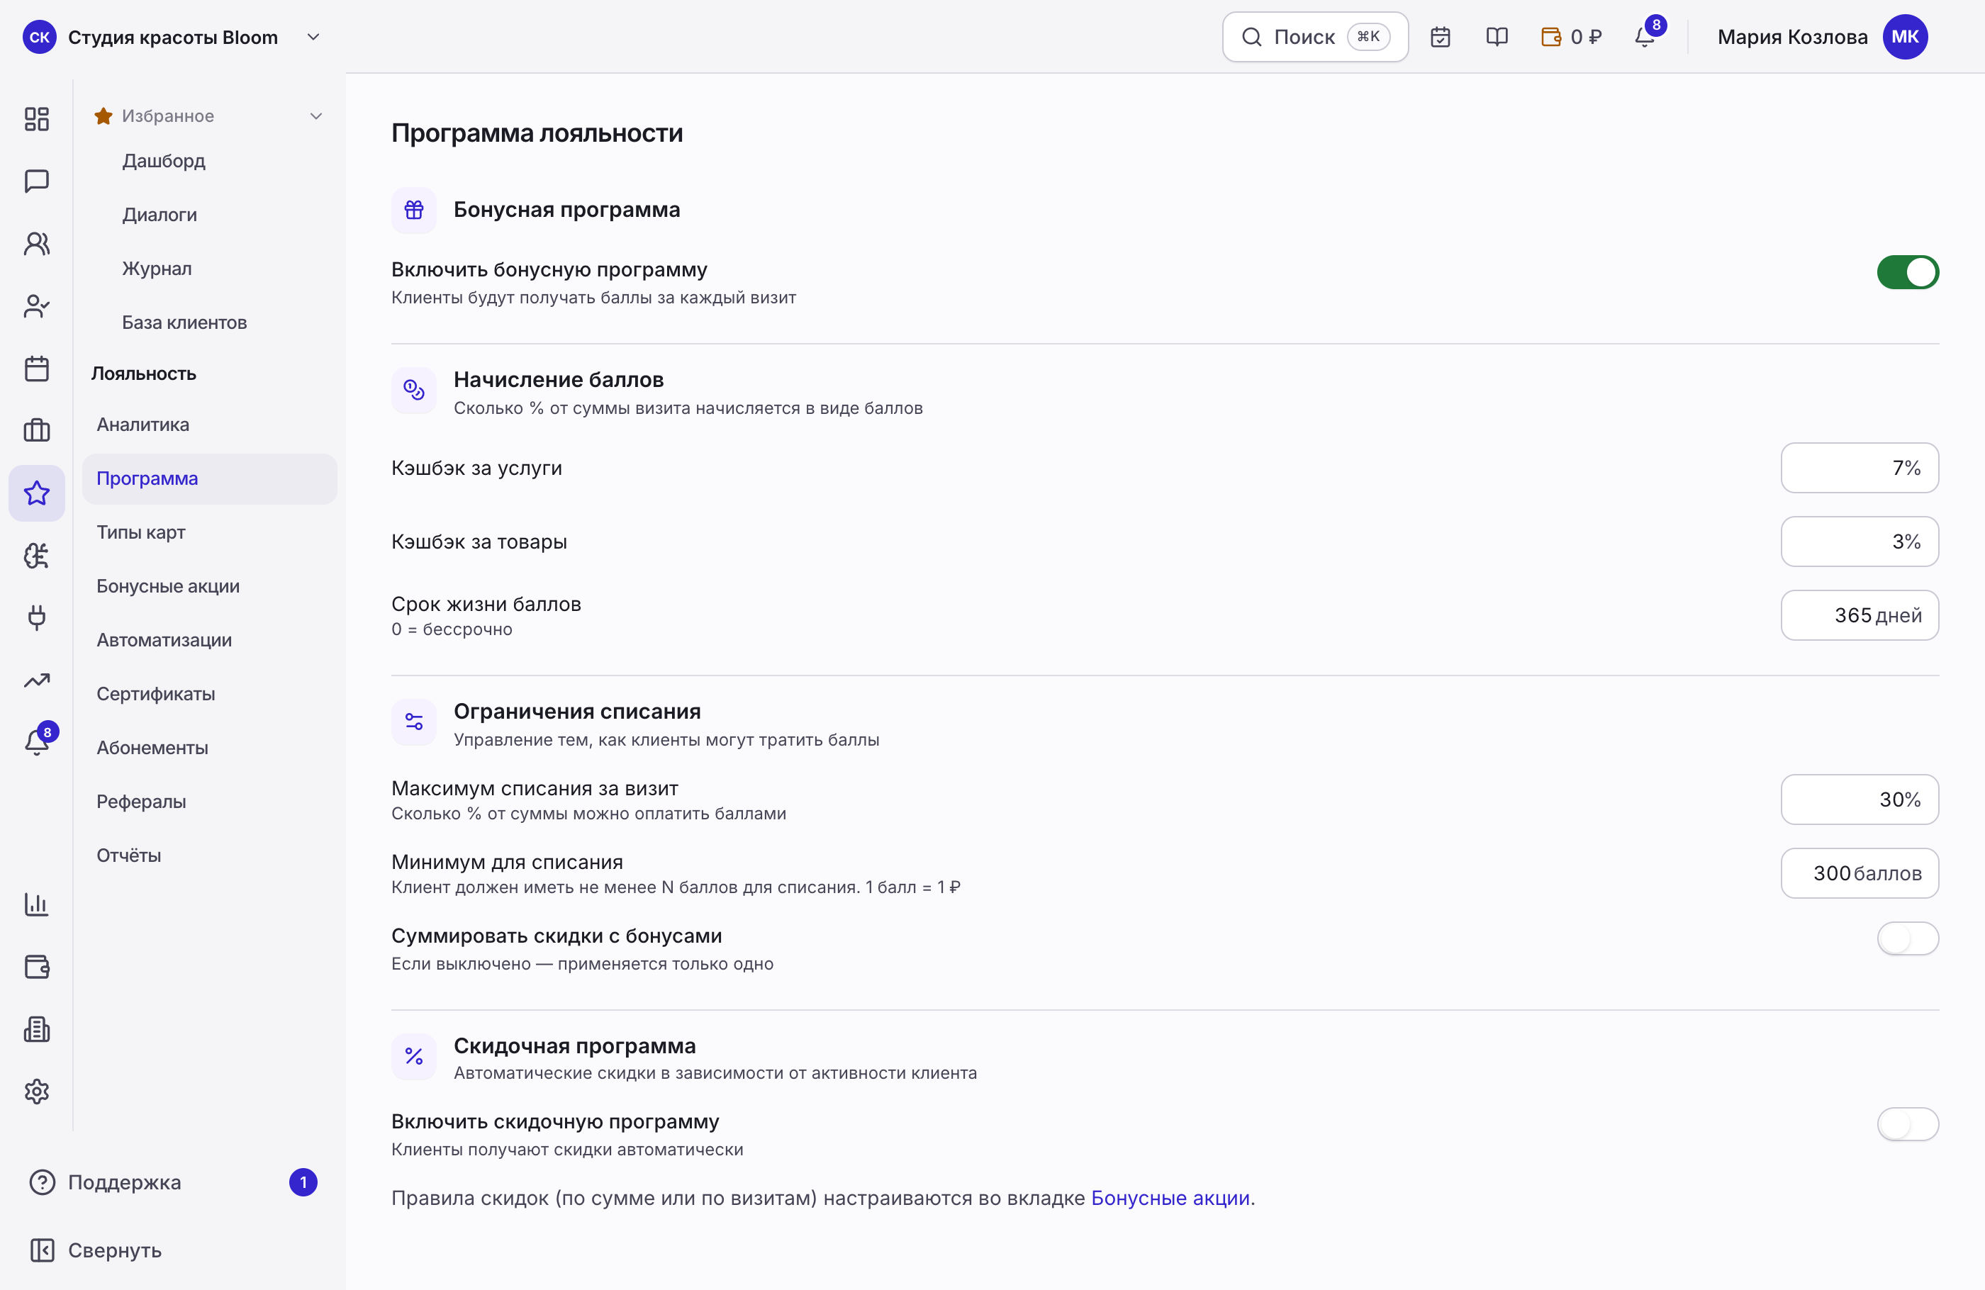Click the calendar-check icon in the top bar
This screenshot has height=1290, width=1985.
1441,37
